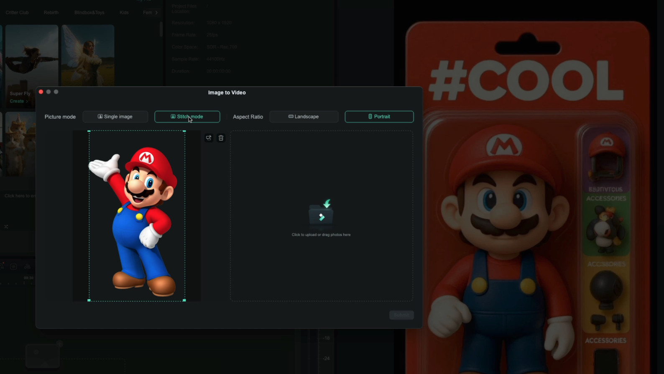
Task: Choose Portrait aspect ratio
Action: [x=379, y=117]
